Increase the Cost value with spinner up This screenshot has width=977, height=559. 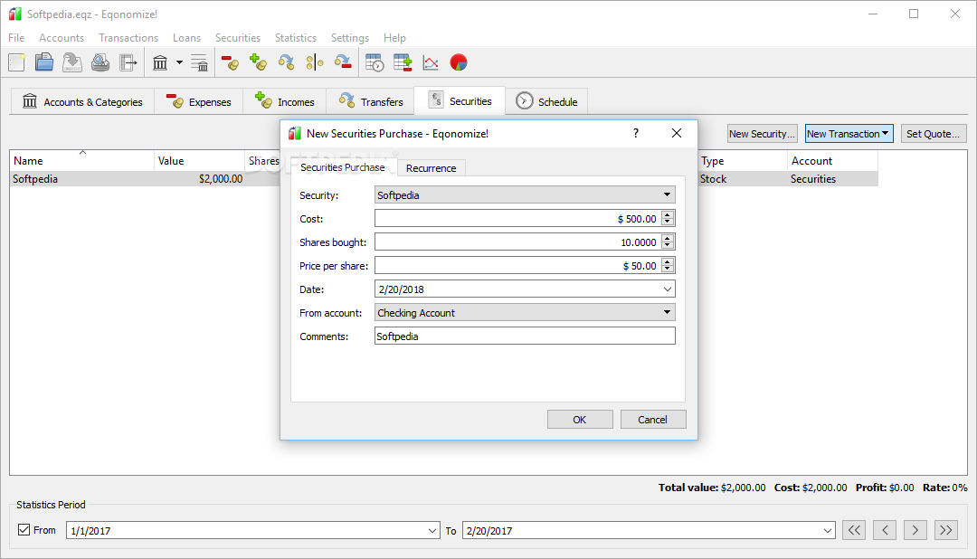coord(668,215)
